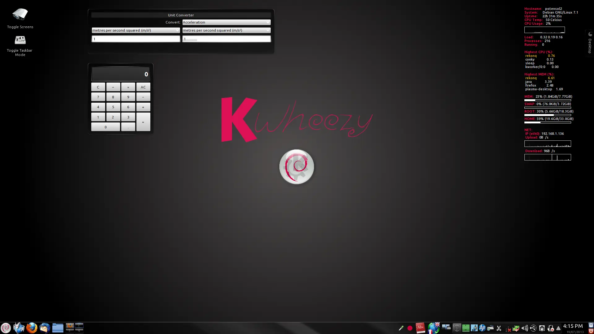
Task: Open the left source unit dropdown
Action: (136, 30)
